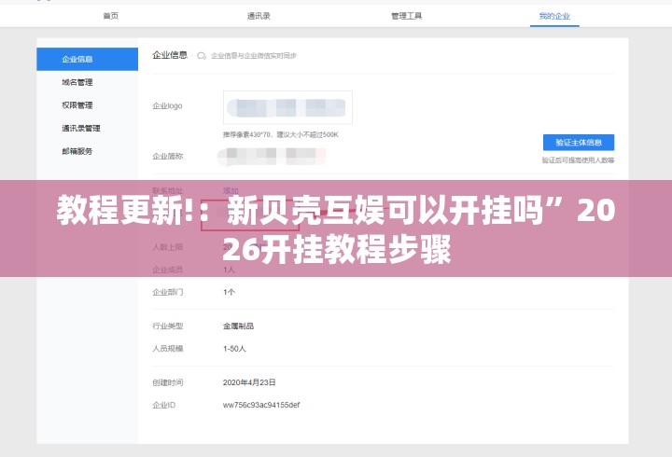Click the sync icon beside 企业信息 heading

point(202,56)
